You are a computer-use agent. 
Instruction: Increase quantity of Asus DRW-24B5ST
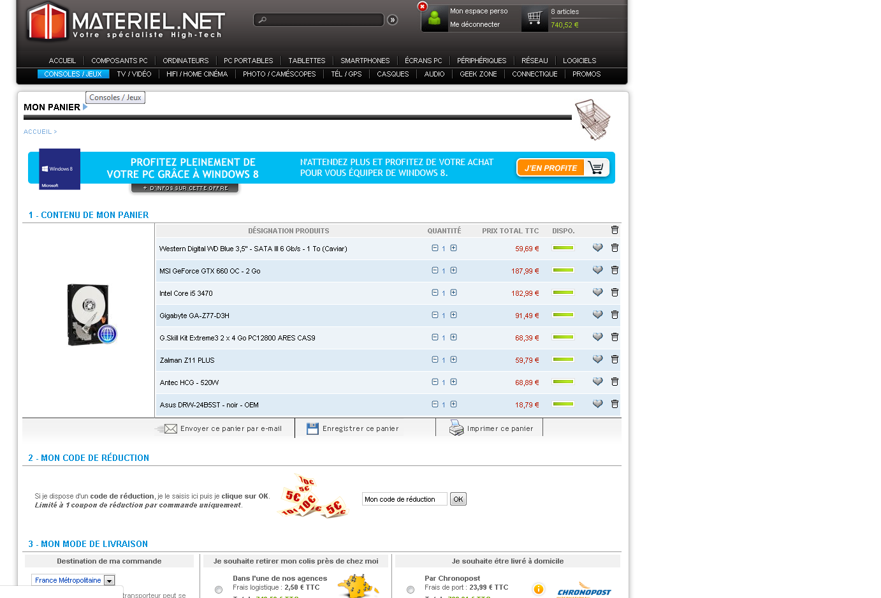point(453,404)
